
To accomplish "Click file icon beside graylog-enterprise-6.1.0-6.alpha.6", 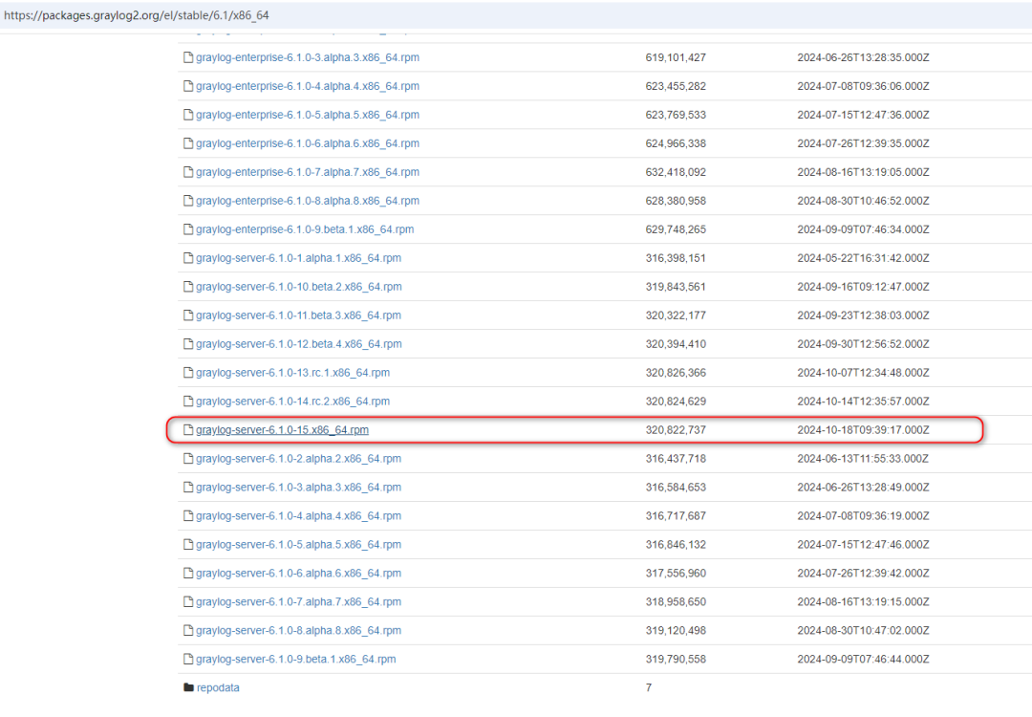I will pos(188,143).
